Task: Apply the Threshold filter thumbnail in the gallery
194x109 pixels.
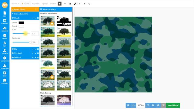Action: click(64, 21)
